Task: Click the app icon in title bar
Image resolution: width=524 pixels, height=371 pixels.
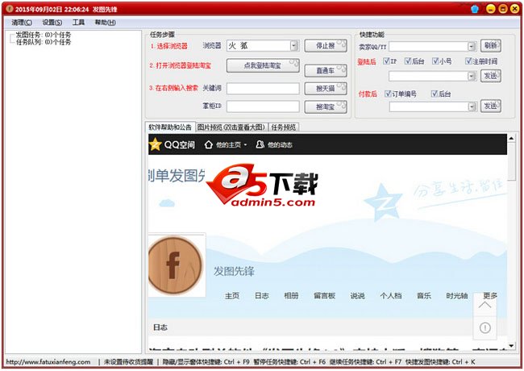Action: [x=10, y=9]
